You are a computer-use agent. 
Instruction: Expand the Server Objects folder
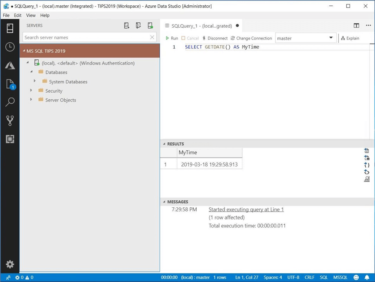[x=31, y=99]
